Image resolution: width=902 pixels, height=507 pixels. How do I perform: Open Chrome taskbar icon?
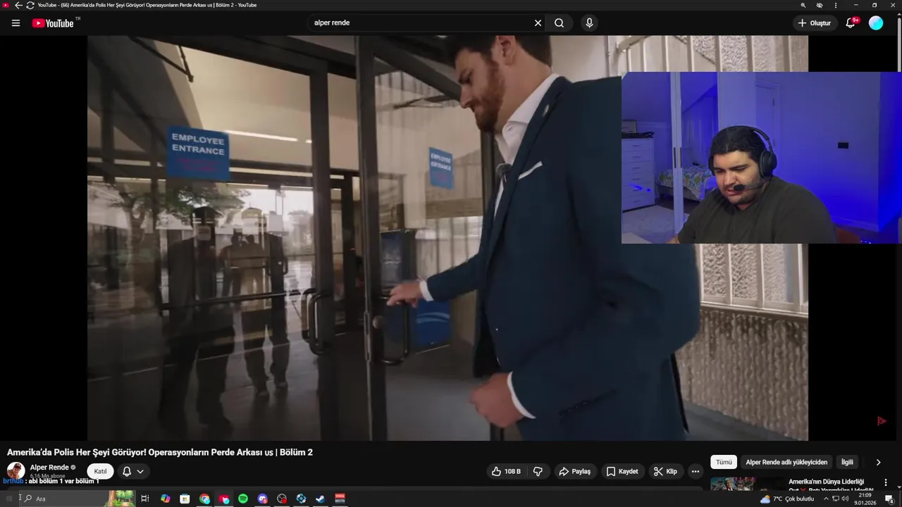(204, 499)
